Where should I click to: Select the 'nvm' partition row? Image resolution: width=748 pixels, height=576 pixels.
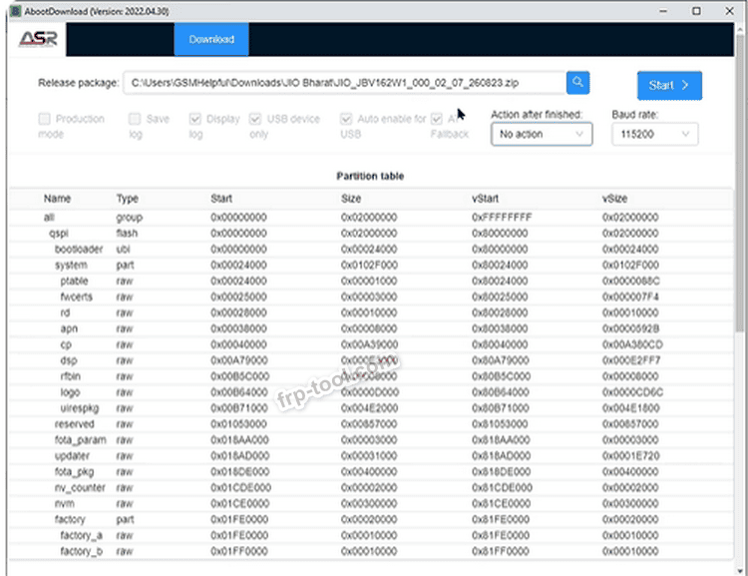(371, 503)
